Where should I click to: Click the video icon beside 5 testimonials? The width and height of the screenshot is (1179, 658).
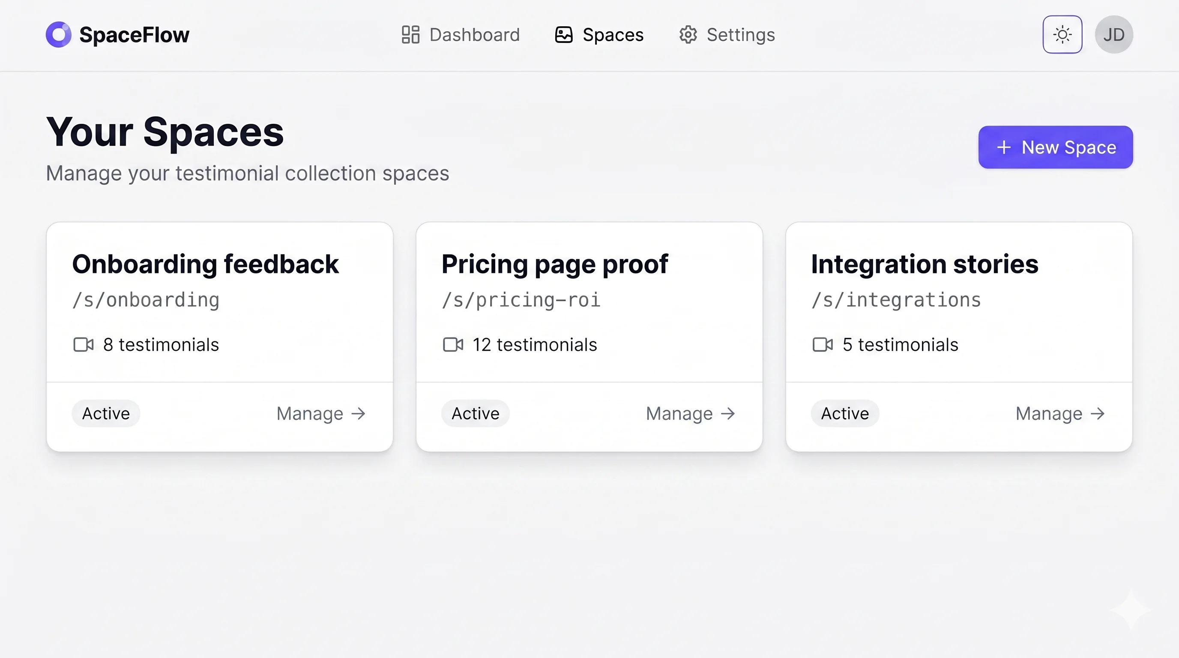tap(823, 344)
